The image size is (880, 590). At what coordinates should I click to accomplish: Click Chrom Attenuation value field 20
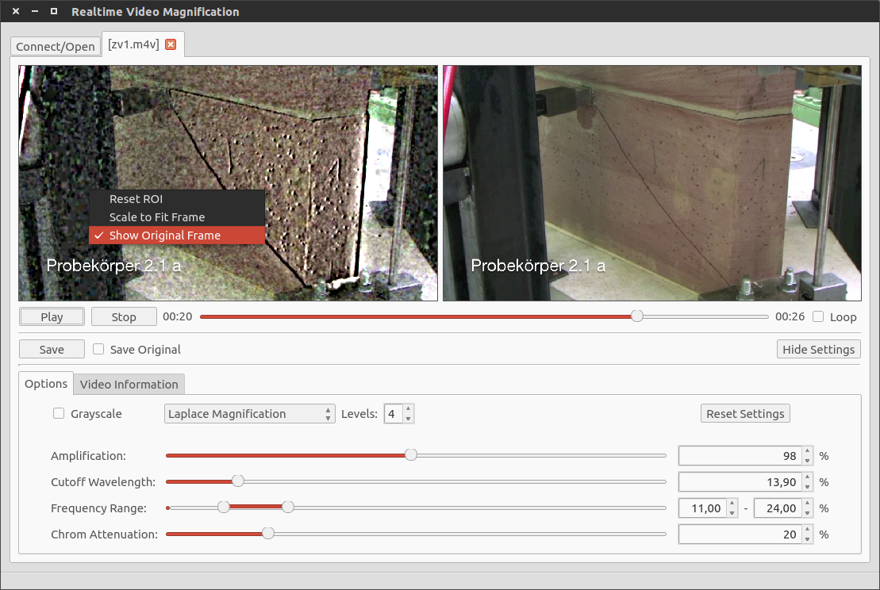pyautogui.click(x=740, y=534)
